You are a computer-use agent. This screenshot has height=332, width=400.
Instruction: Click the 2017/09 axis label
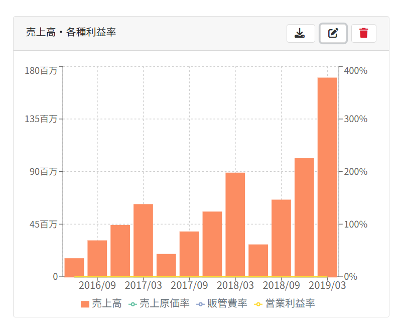pos(189,285)
